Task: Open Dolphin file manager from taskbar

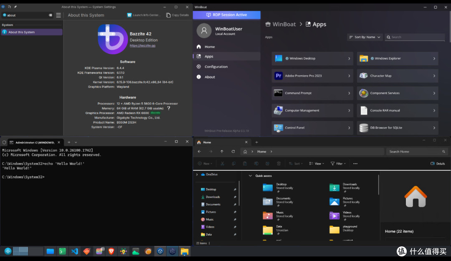Action: point(50,251)
